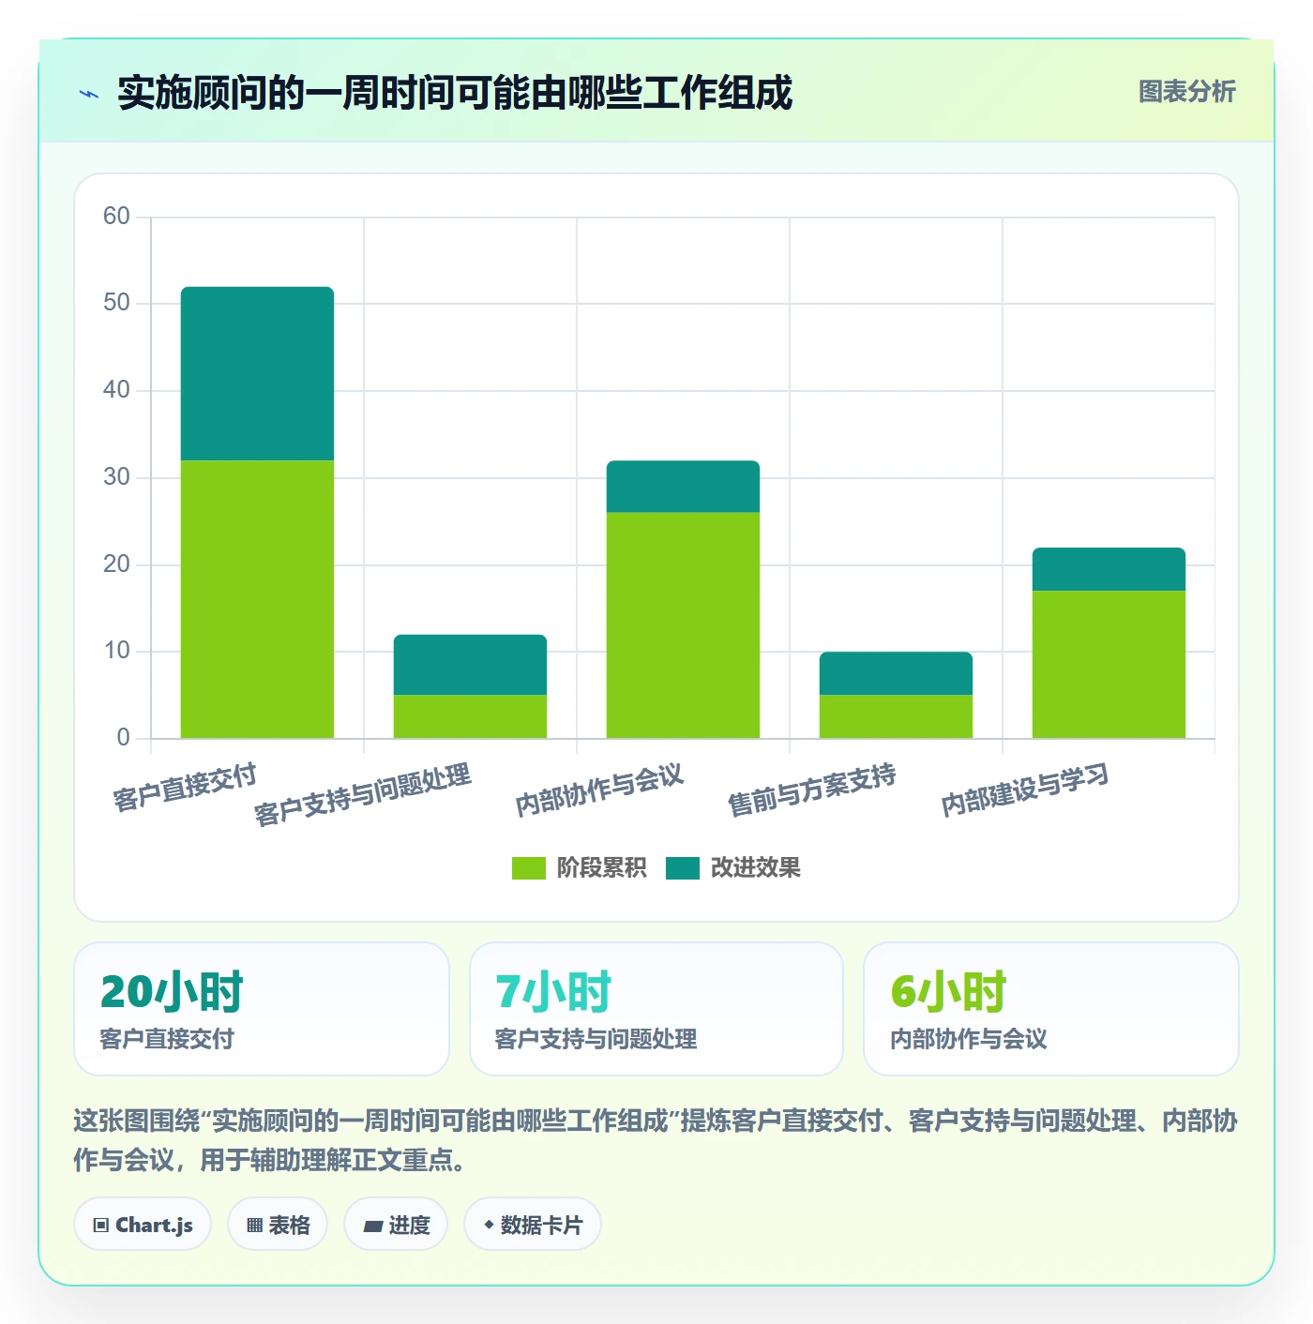Click the 表格 chip's grid icon
Screen dimensions: 1313x1324
(x=254, y=1225)
